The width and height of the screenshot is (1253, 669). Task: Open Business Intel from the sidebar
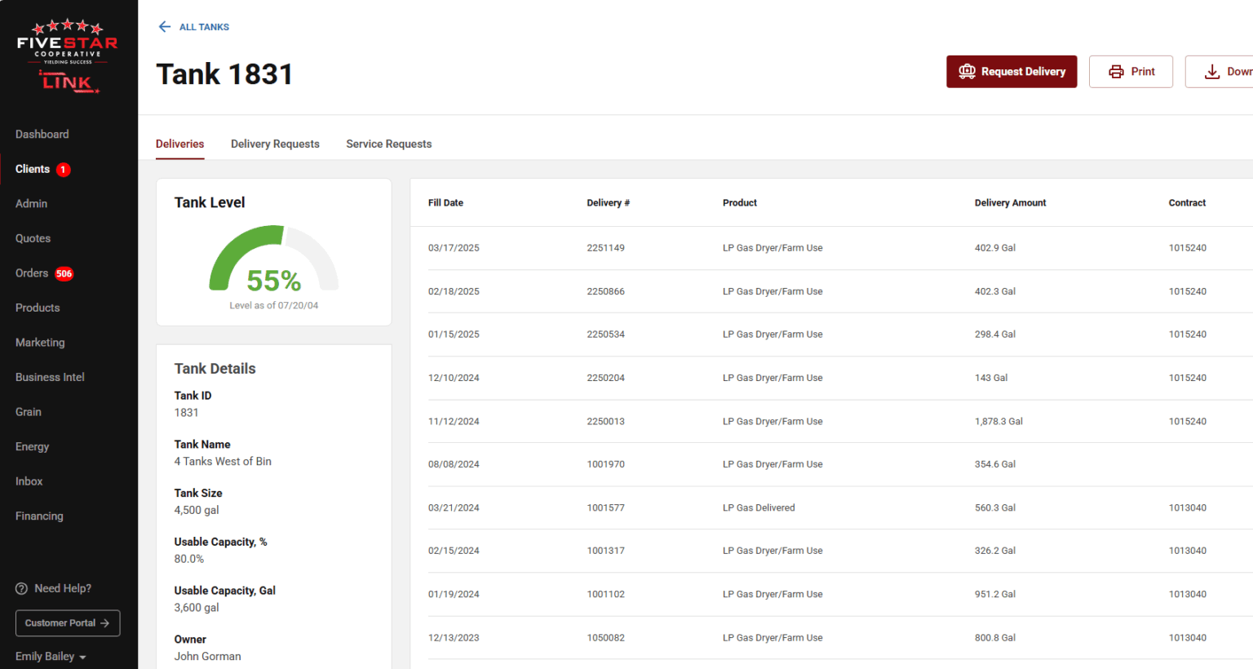tap(50, 378)
